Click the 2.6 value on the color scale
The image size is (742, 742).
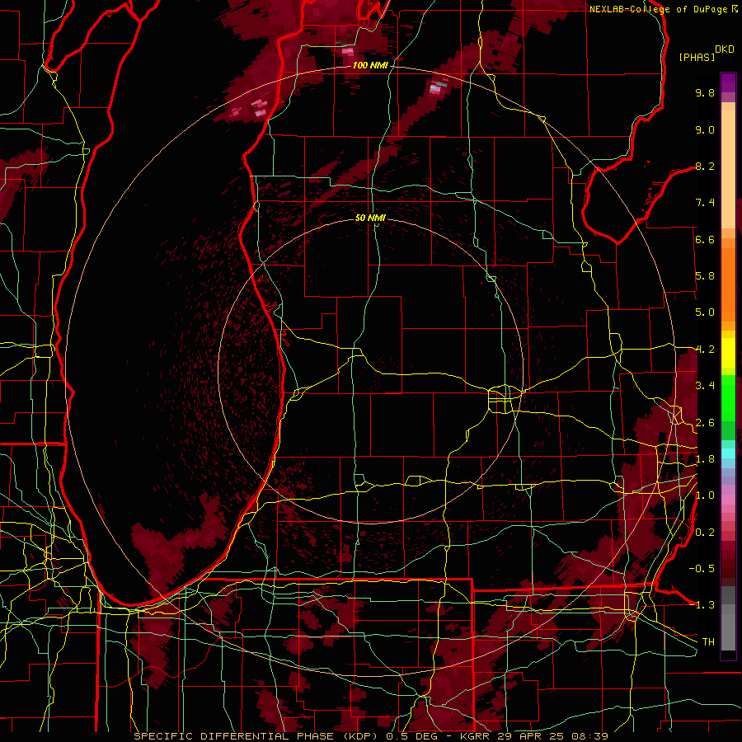(705, 423)
